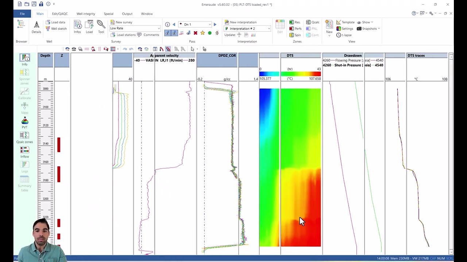Image resolution: width=467 pixels, height=262 pixels.
Task: Click the save icon in quick access
Action: tap(34, 4)
